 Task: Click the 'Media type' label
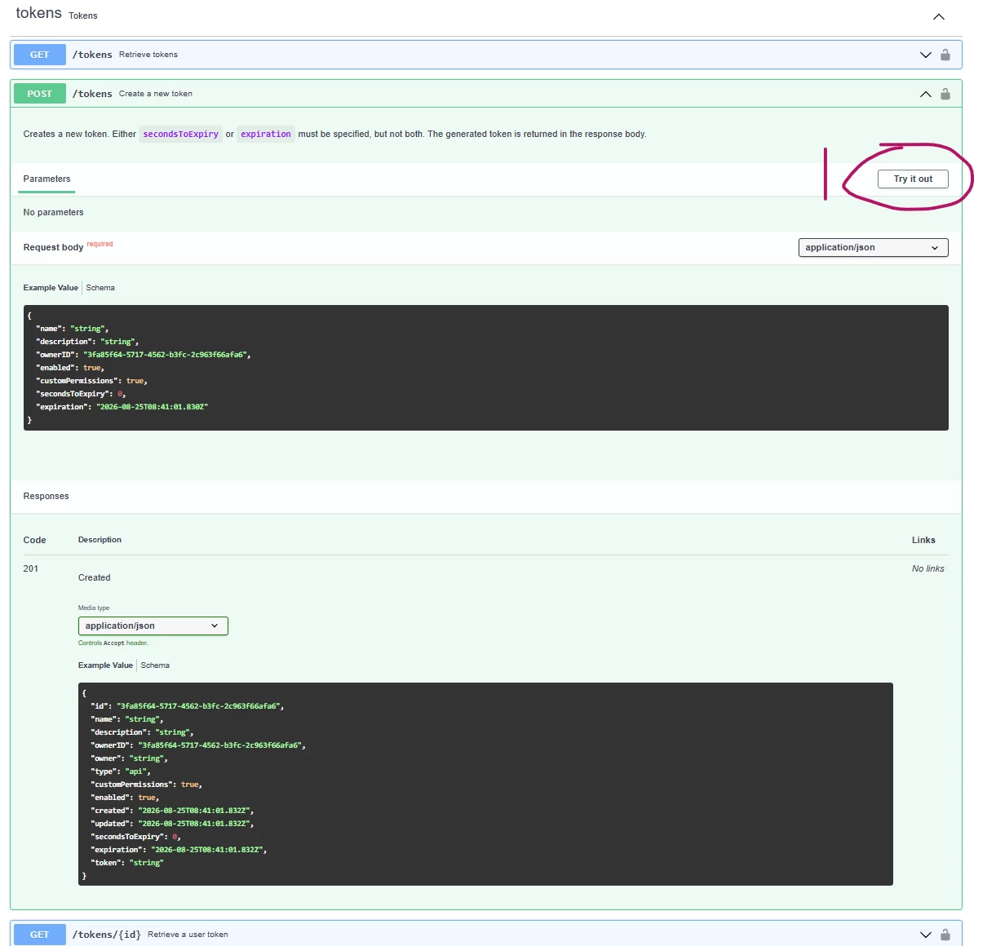pyautogui.click(x=94, y=608)
